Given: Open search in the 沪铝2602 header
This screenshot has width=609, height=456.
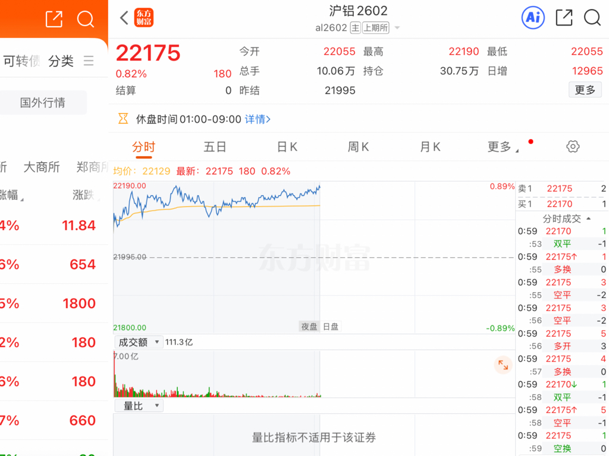Looking at the screenshot, I should pos(592,17).
